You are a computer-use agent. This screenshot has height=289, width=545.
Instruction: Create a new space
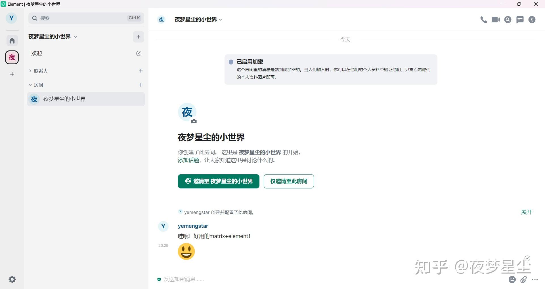click(x=12, y=74)
